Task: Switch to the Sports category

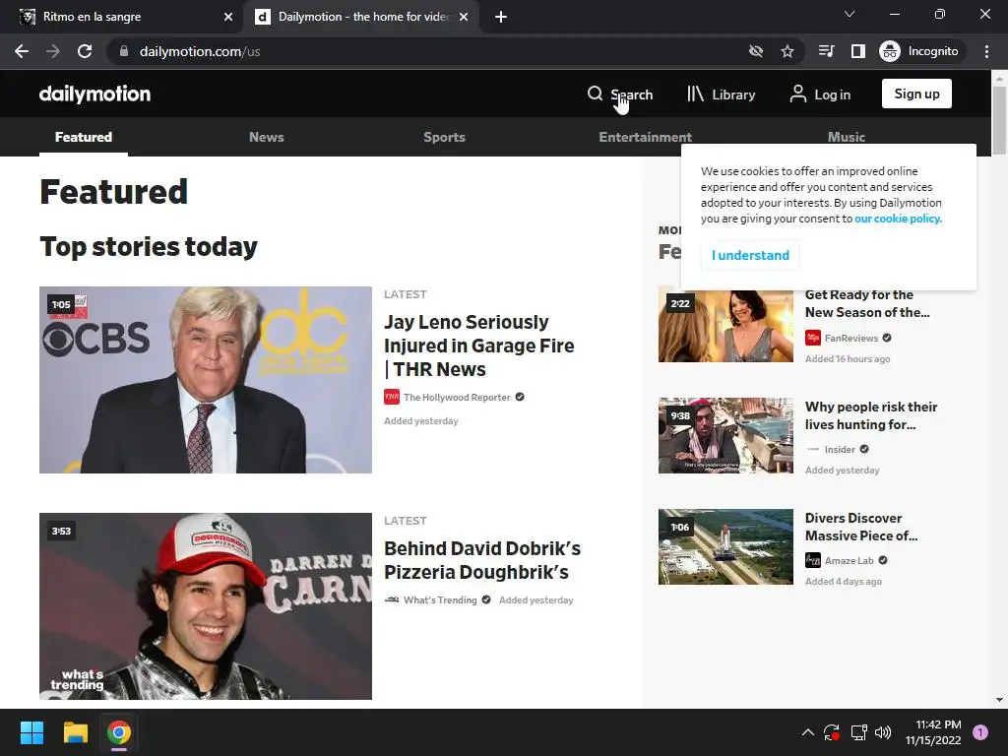Action: coord(444,137)
